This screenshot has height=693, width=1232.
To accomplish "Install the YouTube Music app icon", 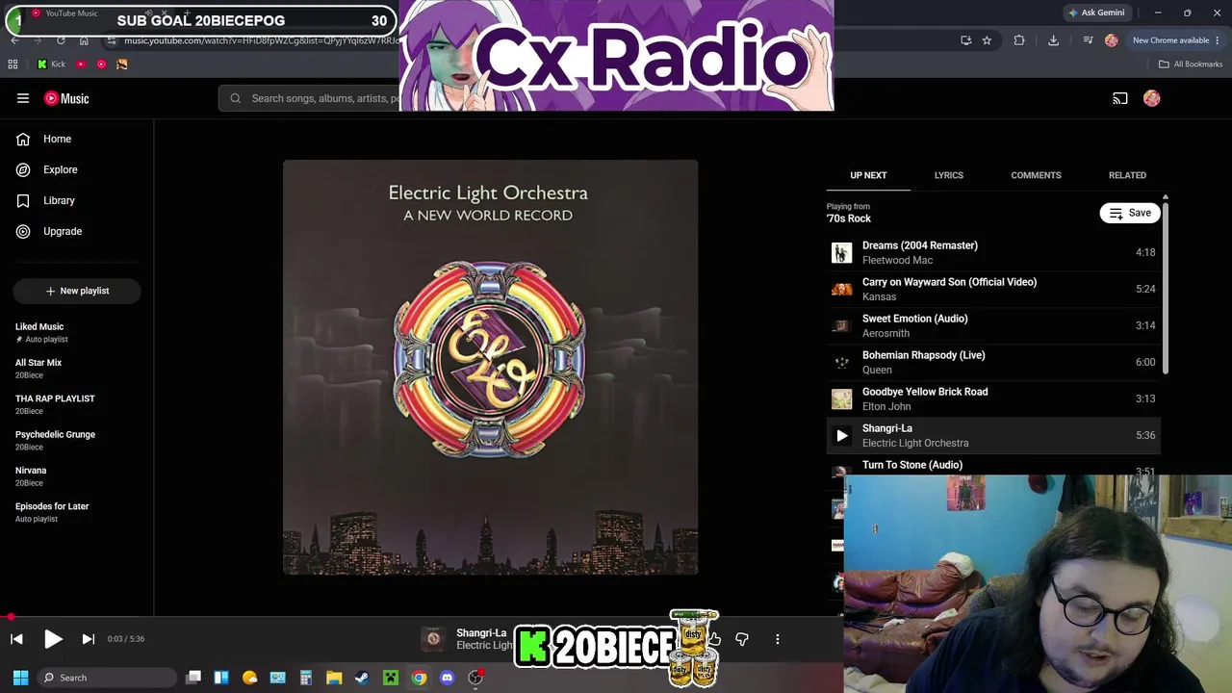I will coord(965,40).
